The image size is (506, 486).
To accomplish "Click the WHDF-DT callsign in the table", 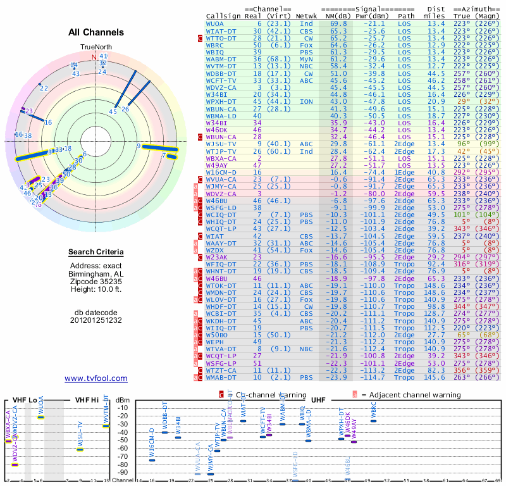I will pos(221,307).
